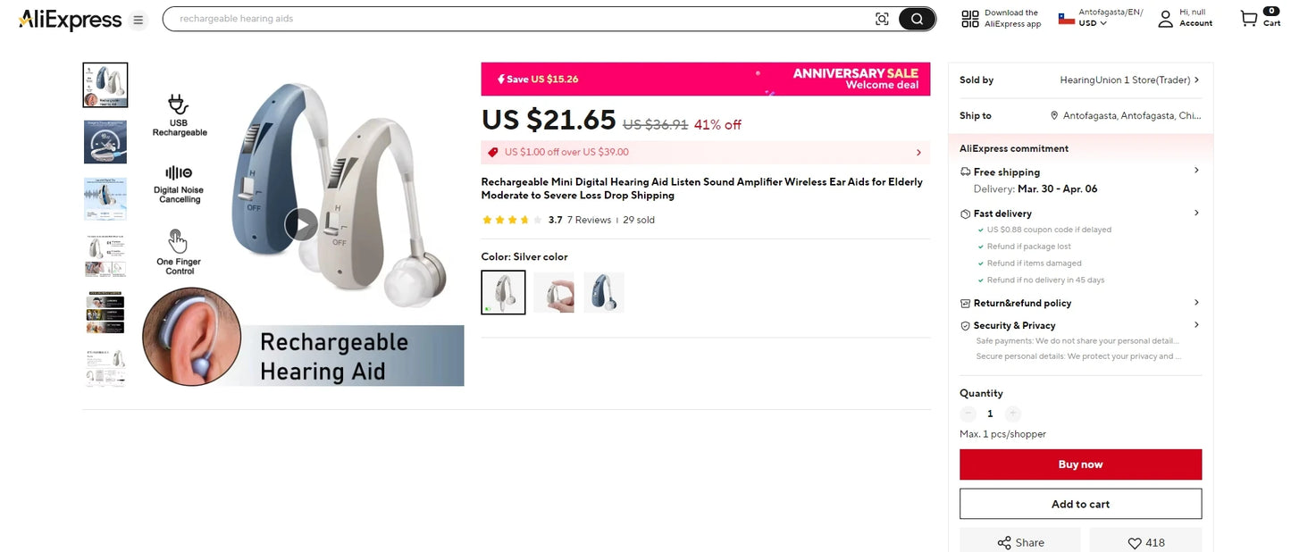Viewport: 1291px width, 552px height.
Task: Increase quantity with plus button
Action: pyautogui.click(x=1012, y=414)
